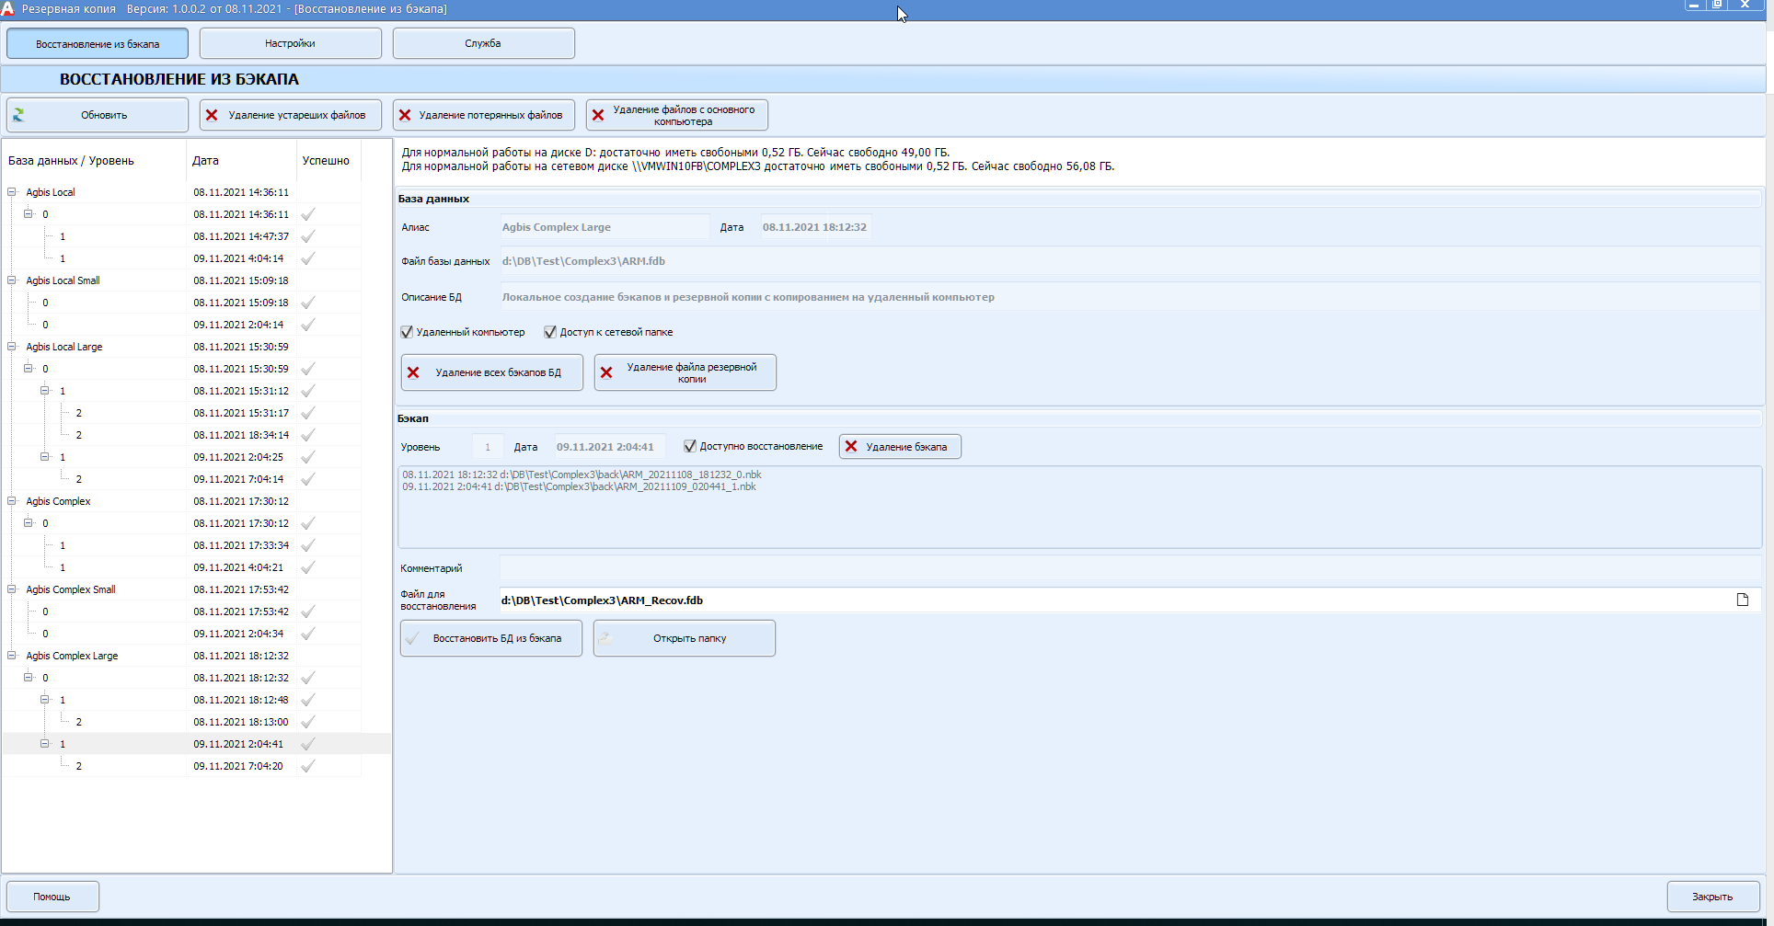Click Удаление всех бэкапов БД button
The width and height of the screenshot is (1774, 926).
click(x=492, y=372)
